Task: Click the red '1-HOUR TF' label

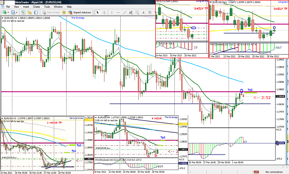Action: click(55, 123)
